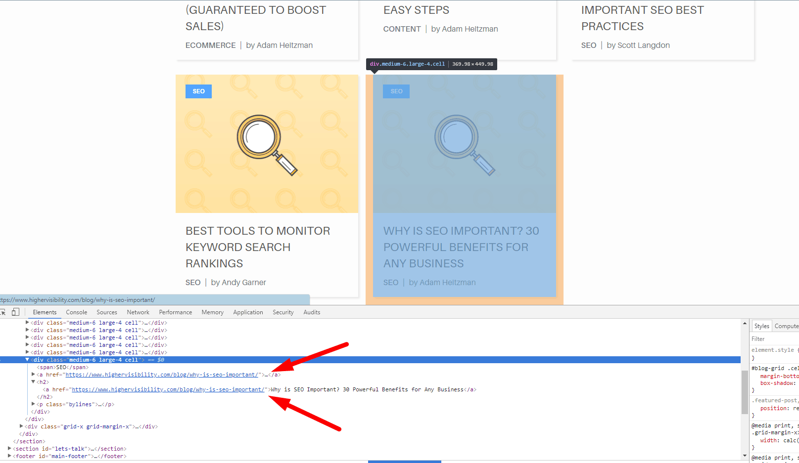
Task: Collapse the h2 element in DOM tree
Action: (x=33, y=381)
